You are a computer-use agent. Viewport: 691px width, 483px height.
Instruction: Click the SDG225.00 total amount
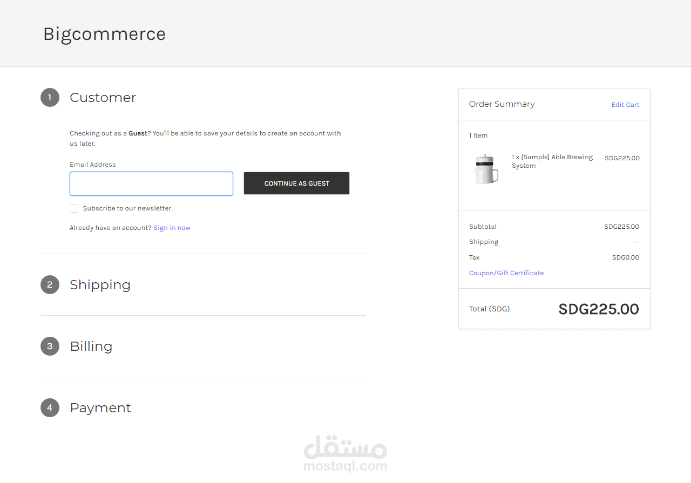point(598,309)
